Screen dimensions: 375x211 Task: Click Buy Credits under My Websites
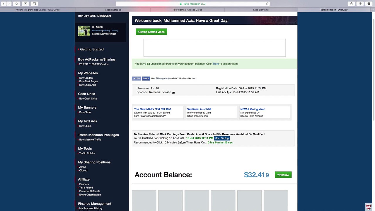pyautogui.click(x=86, y=78)
